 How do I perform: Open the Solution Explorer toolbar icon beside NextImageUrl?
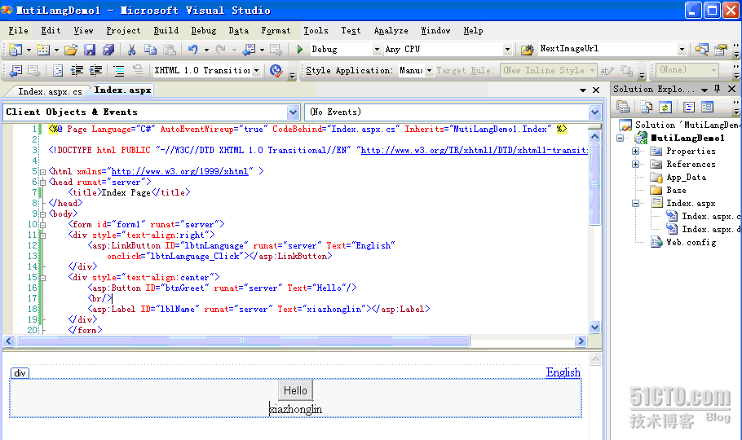(702, 49)
